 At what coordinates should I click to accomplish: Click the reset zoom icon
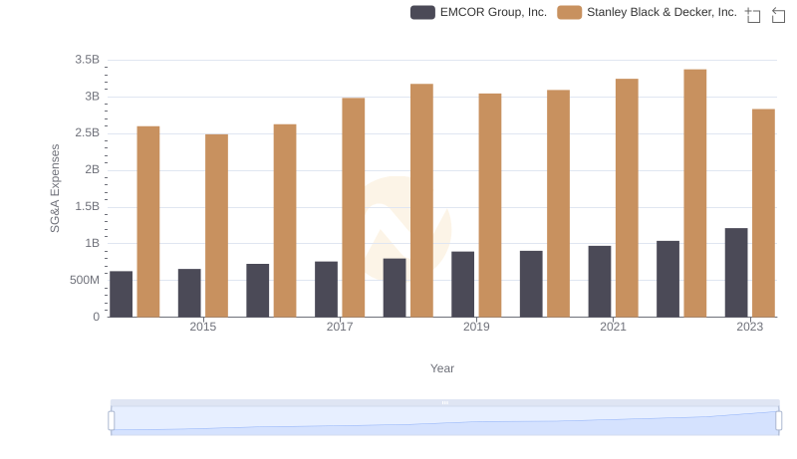pyautogui.click(x=778, y=15)
